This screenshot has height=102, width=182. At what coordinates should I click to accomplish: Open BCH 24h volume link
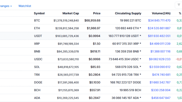point(161,90)
